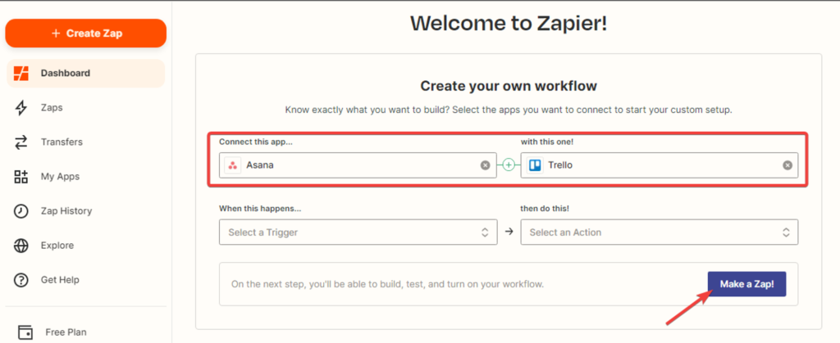This screenshot has width=840, height=343.
Task: Click the Free Plan wallet icon
Action: pyautogui.click(x=25, y=332)
